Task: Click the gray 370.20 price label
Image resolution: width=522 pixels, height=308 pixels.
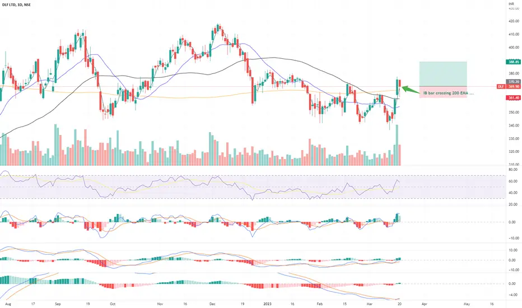Action: pyautogui.click(x=513, y=82)
